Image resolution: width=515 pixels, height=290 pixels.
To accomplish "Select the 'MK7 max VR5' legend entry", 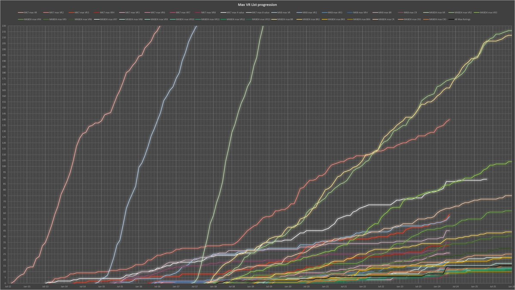I will 130,12.
